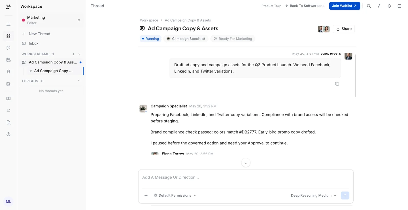Click the search magnifier in top bar
The image size is (408, 210).
pos(369,6)
